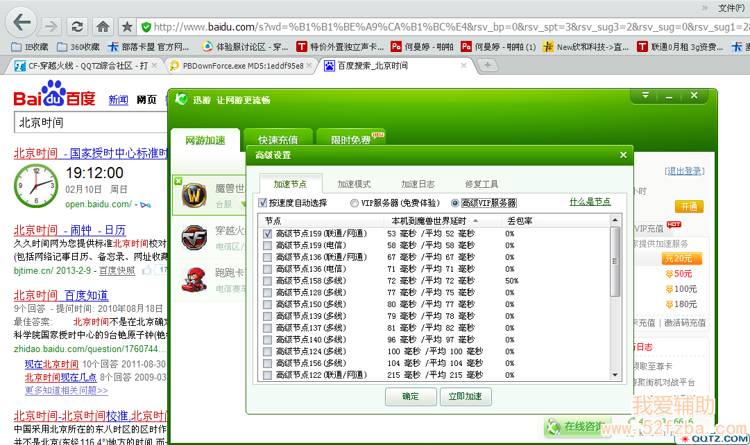Select 高级VIP服务器 radio option
The width and height of the screenshot is (750, 445).
(x=455, y=203)
